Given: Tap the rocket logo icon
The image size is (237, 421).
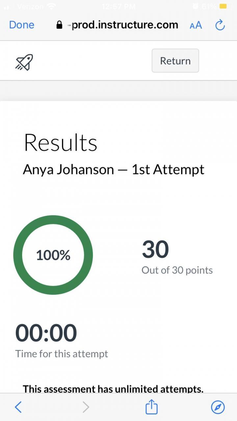Looking at the screenshot, I should [24, 62].
